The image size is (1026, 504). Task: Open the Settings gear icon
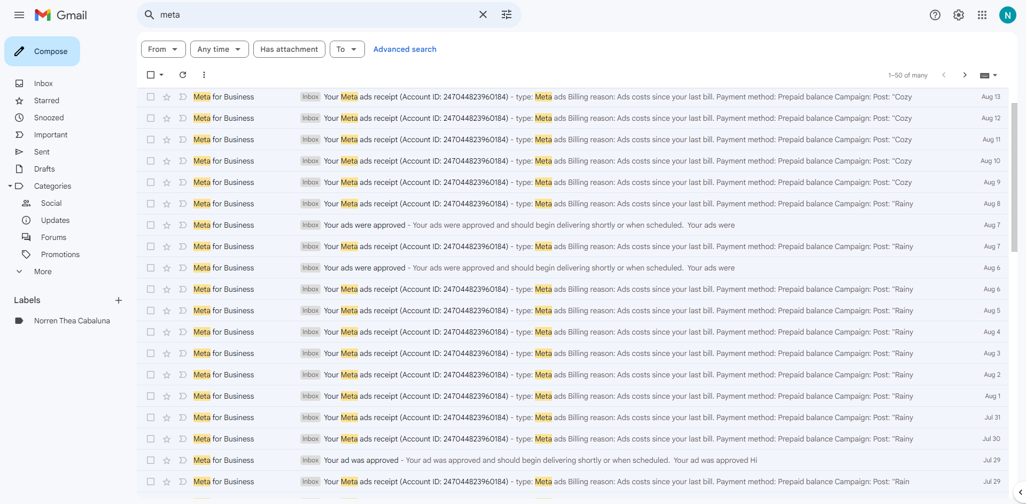[959, 15]
